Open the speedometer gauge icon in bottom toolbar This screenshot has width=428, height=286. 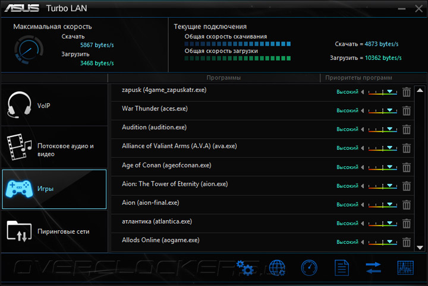(309, 268)
